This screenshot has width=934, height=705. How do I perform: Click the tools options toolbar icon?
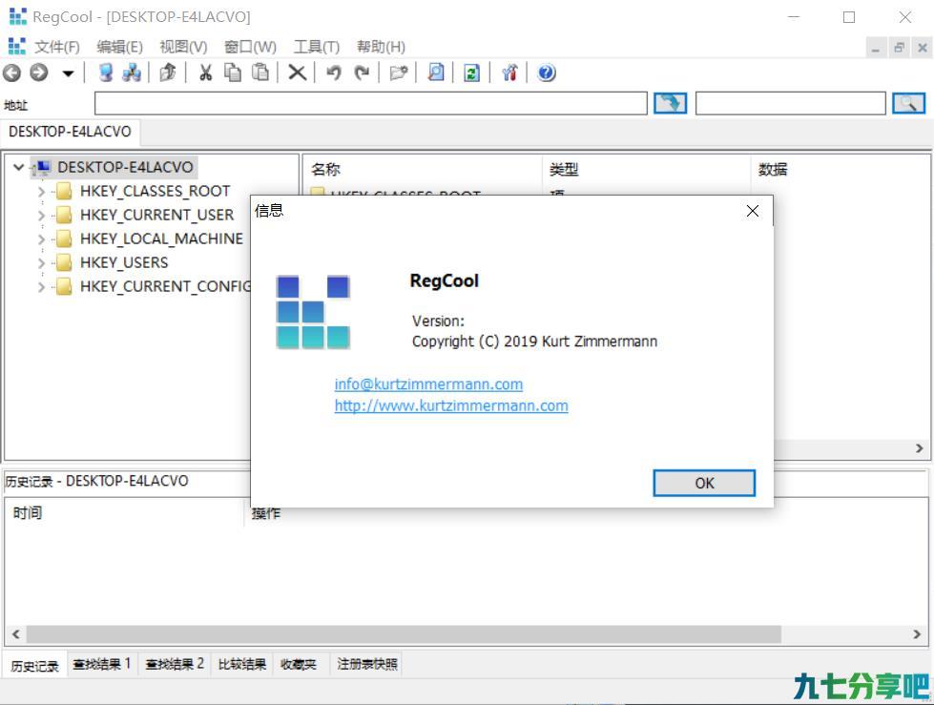point(509,73)
